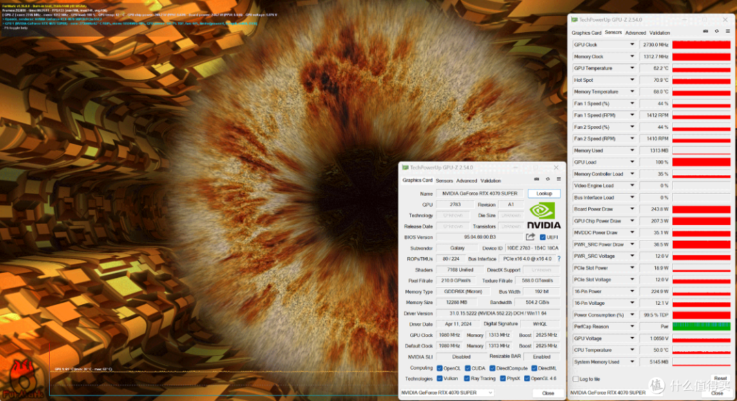The height and width of the screenshot is (401, 737).
Task: Open the GPU Clock sensor dropdown
Action: coord(632,44)
